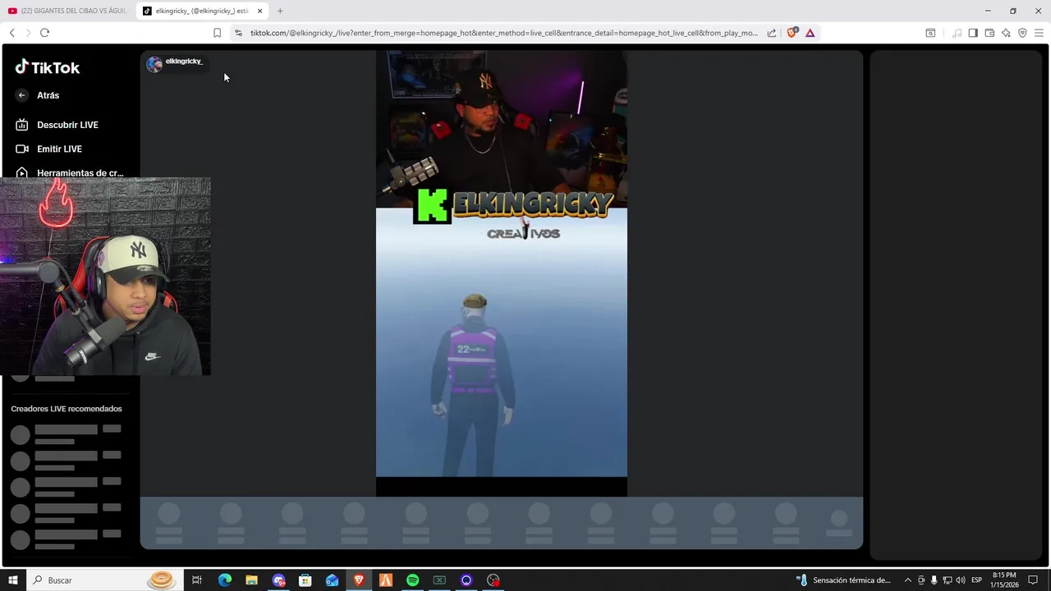Open a new browser tab
The height and width of the screenshot is (591, 1051).
280,11
